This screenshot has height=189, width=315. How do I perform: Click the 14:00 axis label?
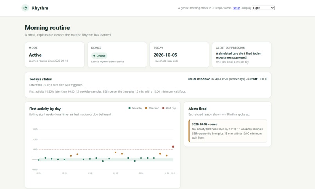pyautogui.click(x=35, y=129)
